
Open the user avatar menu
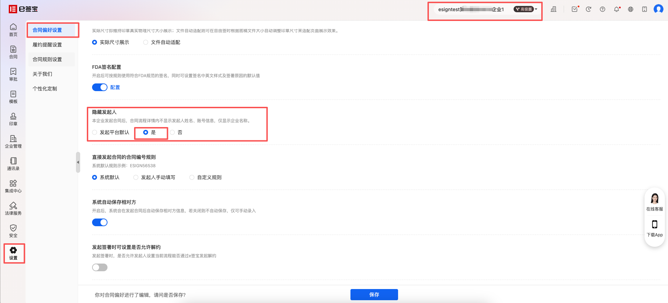pyautogui.click(x=659, y=9)
